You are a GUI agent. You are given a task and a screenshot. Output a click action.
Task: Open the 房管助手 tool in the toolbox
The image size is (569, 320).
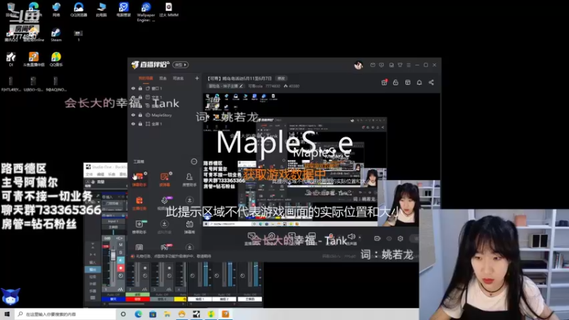[189, 179]
